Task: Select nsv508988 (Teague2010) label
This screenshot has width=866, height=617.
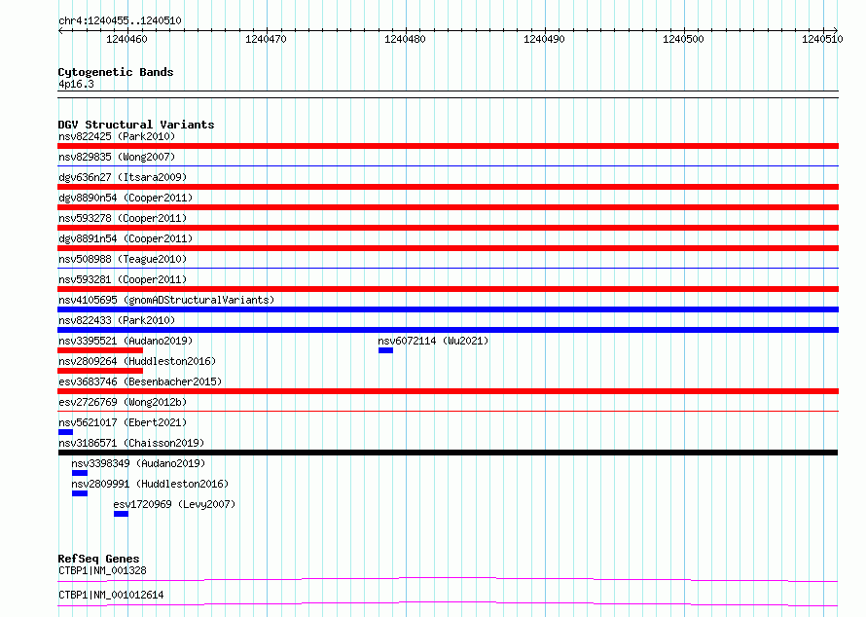Action: (123, 259)
